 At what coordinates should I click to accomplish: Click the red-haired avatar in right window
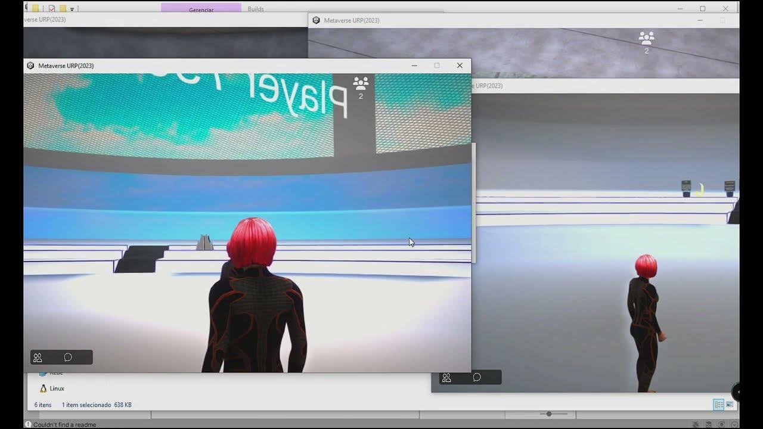pos(646,323)
